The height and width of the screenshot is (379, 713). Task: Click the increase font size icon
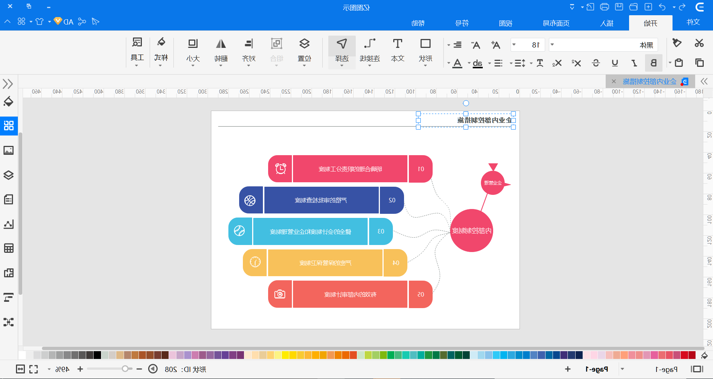pyautogui.click(x=495, y=45)
